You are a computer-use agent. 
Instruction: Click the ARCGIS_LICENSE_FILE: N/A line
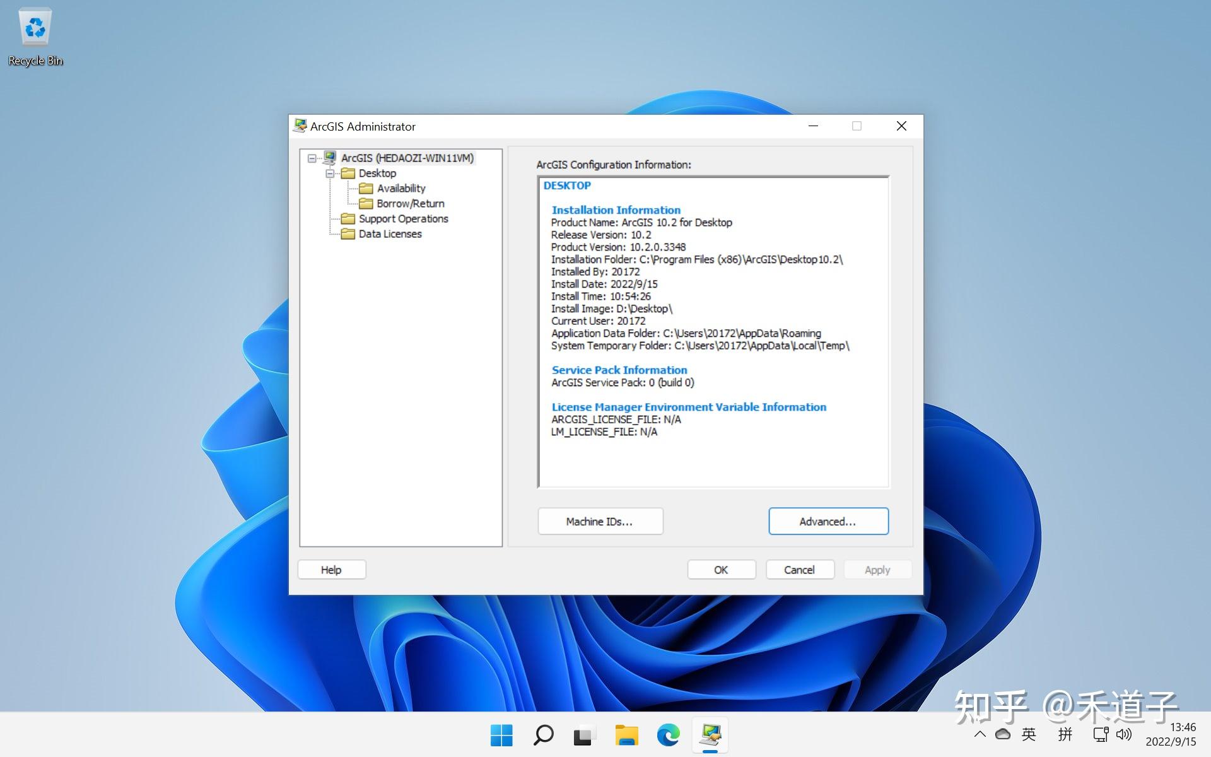(616, 420)
